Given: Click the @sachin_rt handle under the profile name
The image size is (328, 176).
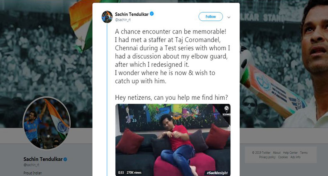Looking at the screenshot, I should (x=31, y=165).
